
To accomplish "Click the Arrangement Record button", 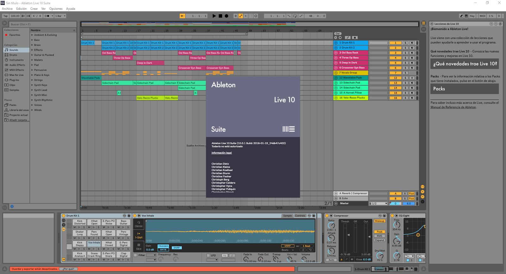I will (226, 16).
